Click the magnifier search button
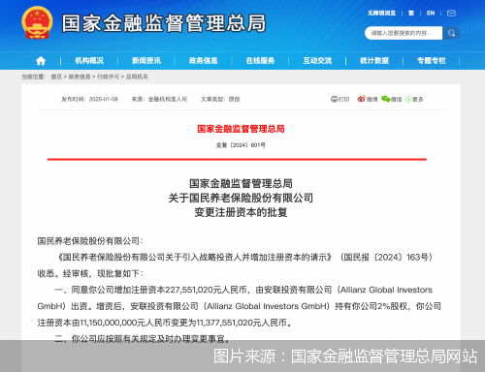The width and height of the screenshot is (485, 372). (451, 33)
